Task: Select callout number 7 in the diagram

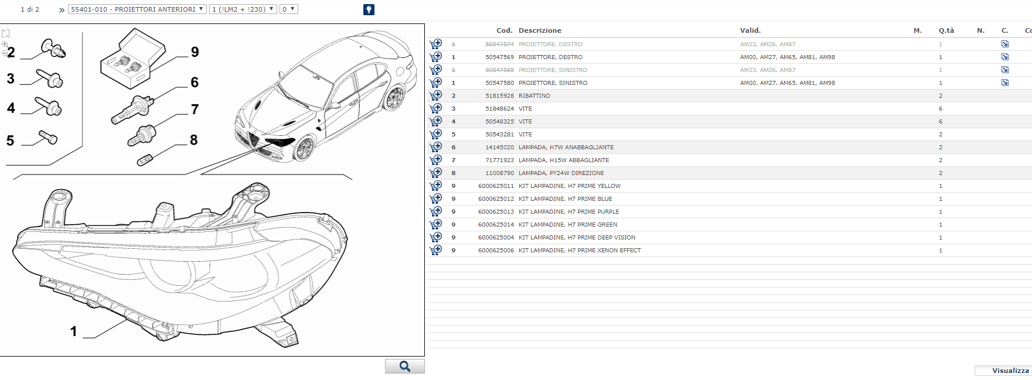Action: click(x=195, y=109)
